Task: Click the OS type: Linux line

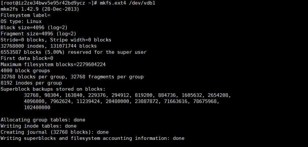Action: (x=21, y=21)
